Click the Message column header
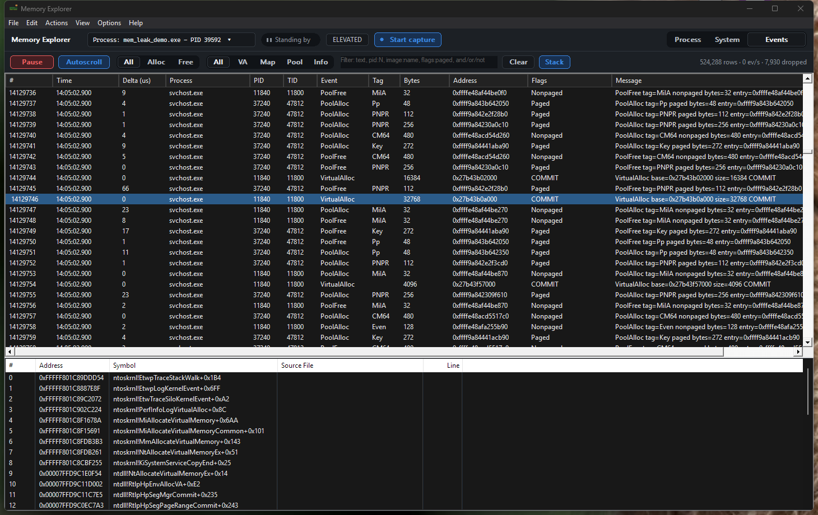Viewport: 818px width, 515px height. tap(707, 81)
